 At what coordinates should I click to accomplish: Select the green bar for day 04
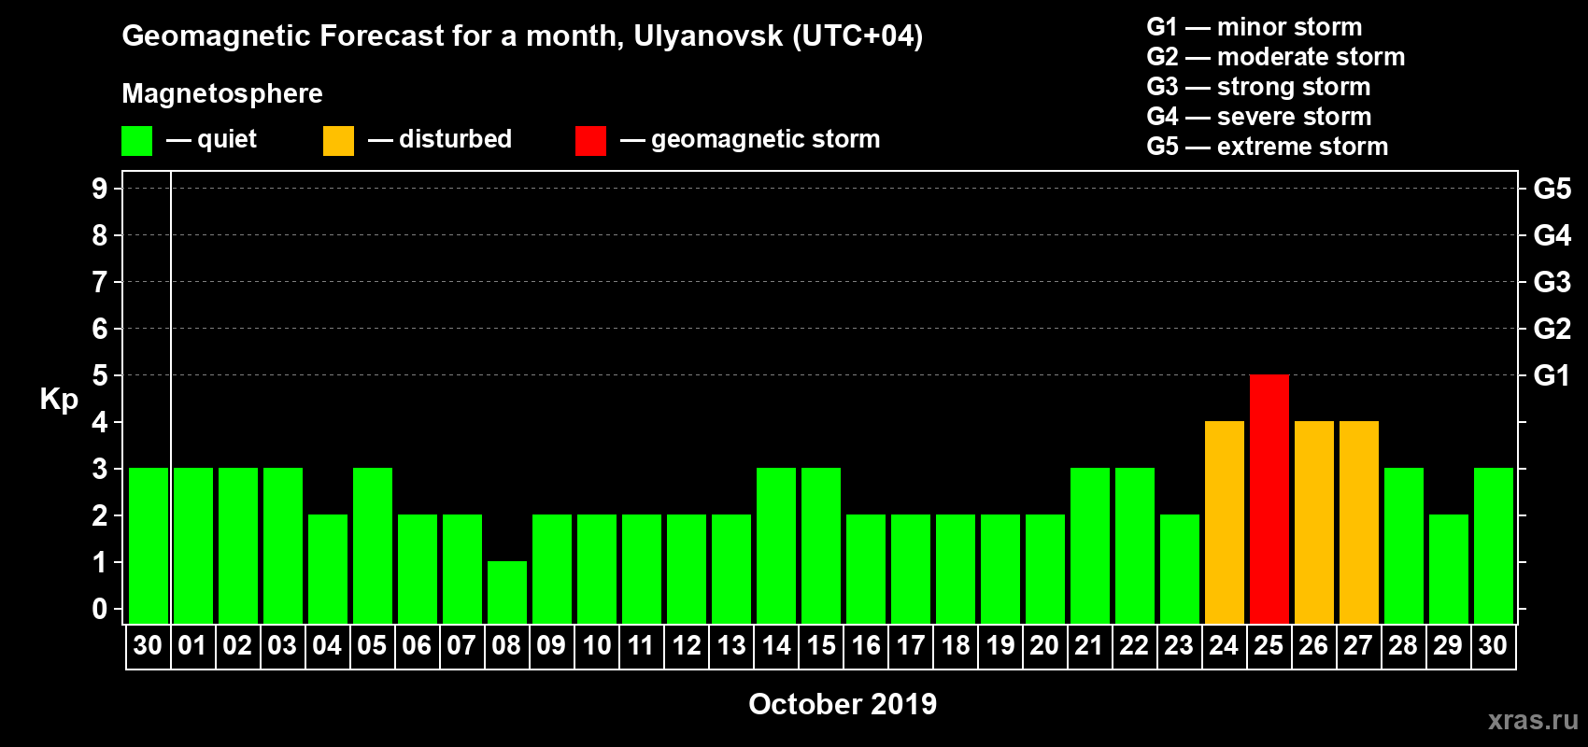[x=328, y=570]
